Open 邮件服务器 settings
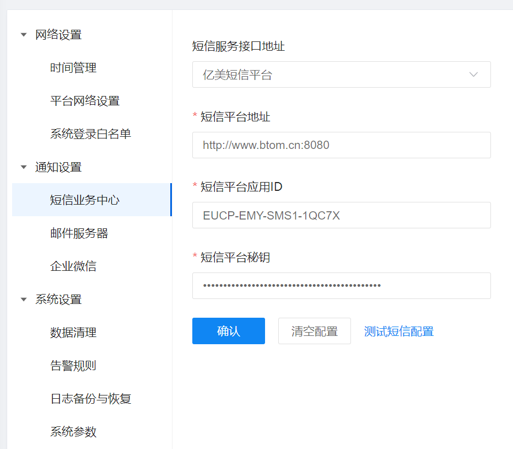This screenshot has width=513, height=449. 79,233
